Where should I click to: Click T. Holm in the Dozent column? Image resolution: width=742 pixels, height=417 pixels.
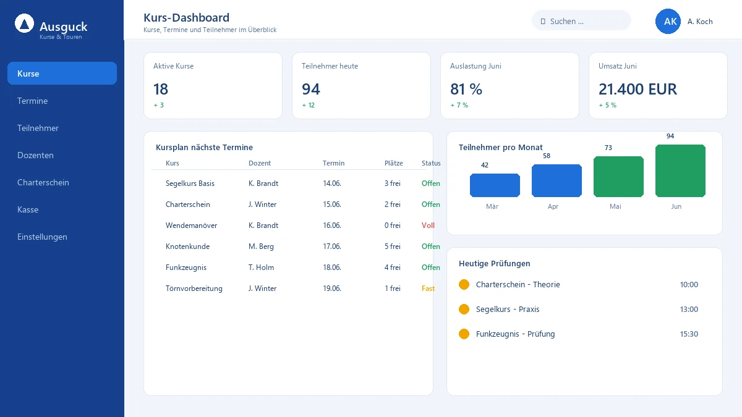click(x=261, y=267)
